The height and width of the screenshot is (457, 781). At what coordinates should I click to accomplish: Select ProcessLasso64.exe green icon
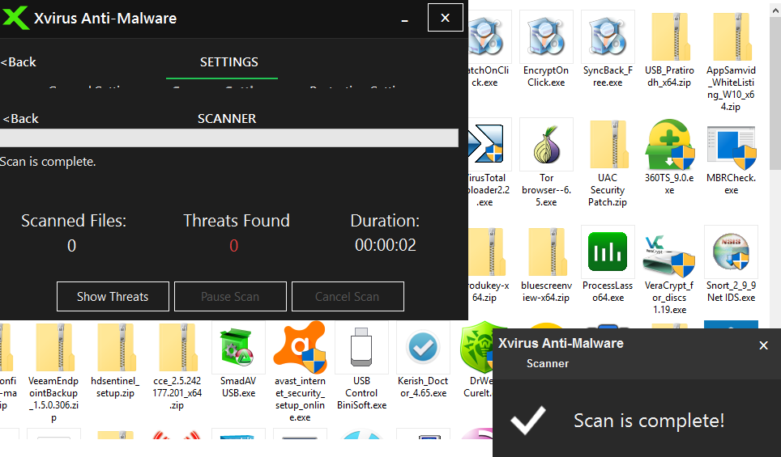(x=608, y=252)
